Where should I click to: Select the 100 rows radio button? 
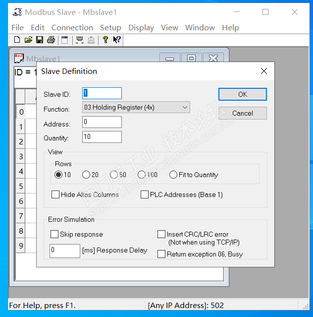[x=141, y=175]
